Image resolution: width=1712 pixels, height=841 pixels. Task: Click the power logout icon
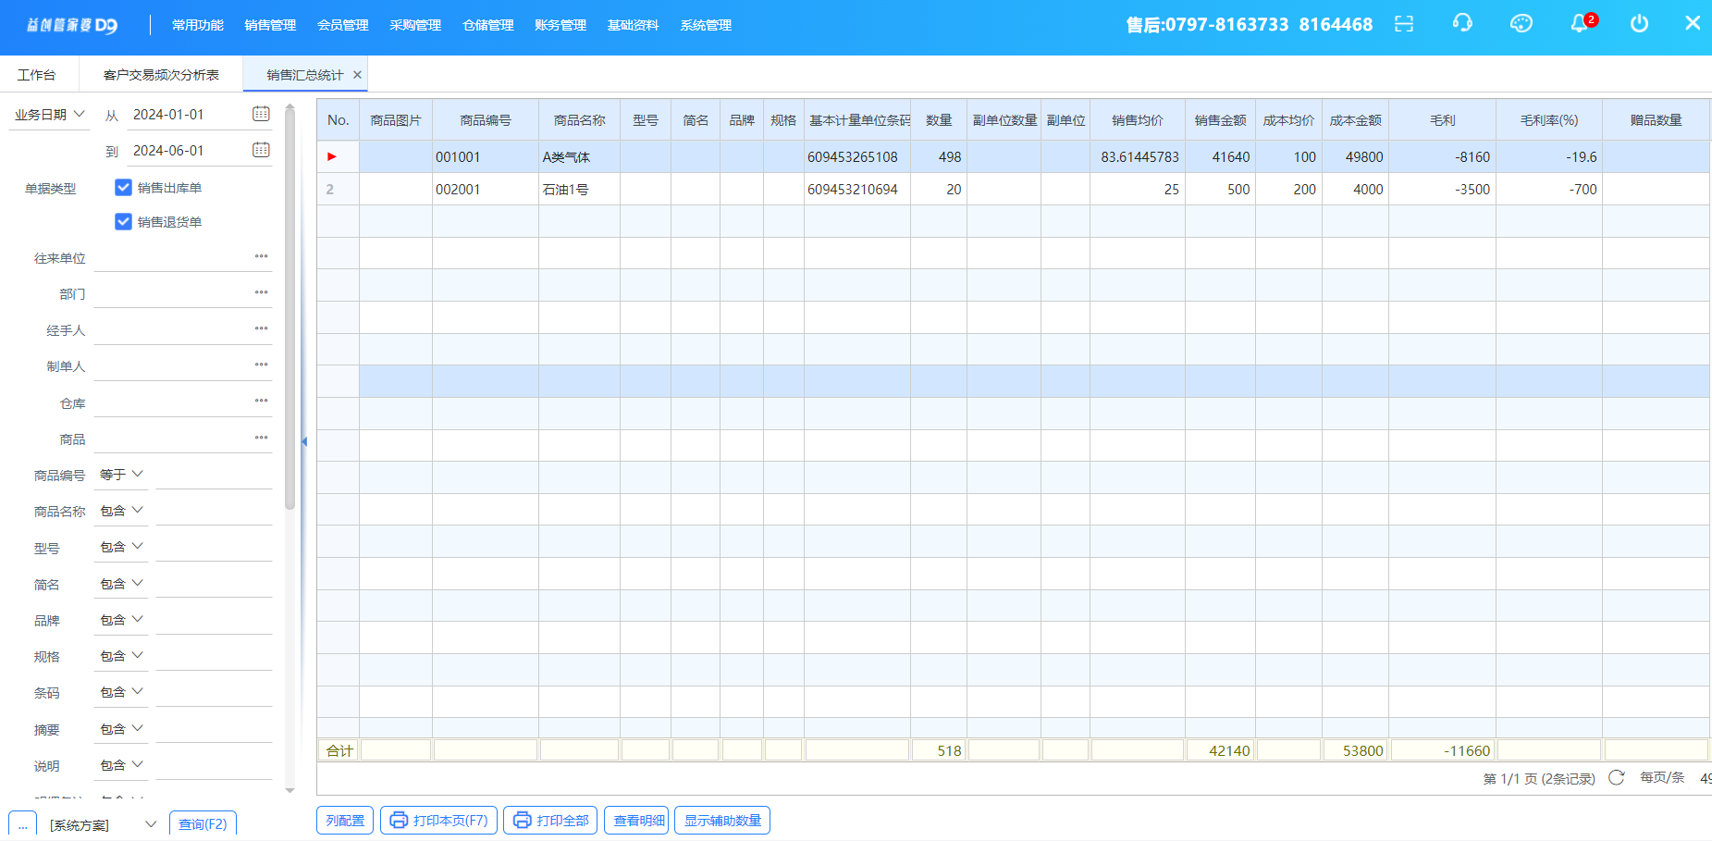(x=1639, y=23)
